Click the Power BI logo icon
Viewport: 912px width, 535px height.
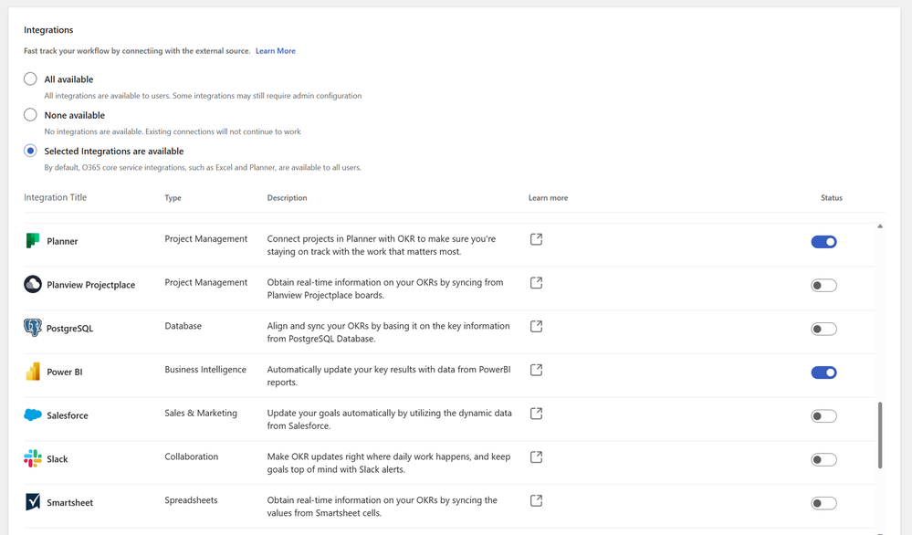point(33,372)
